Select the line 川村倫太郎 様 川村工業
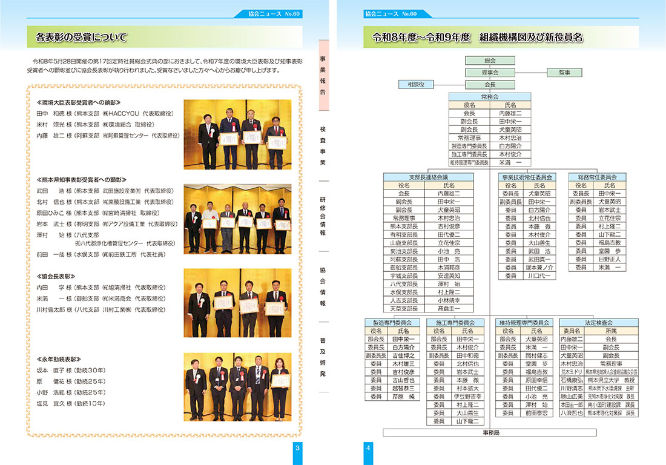Image resolution: width=666 pixels, height=465 pixels. [x=101, y=309]
